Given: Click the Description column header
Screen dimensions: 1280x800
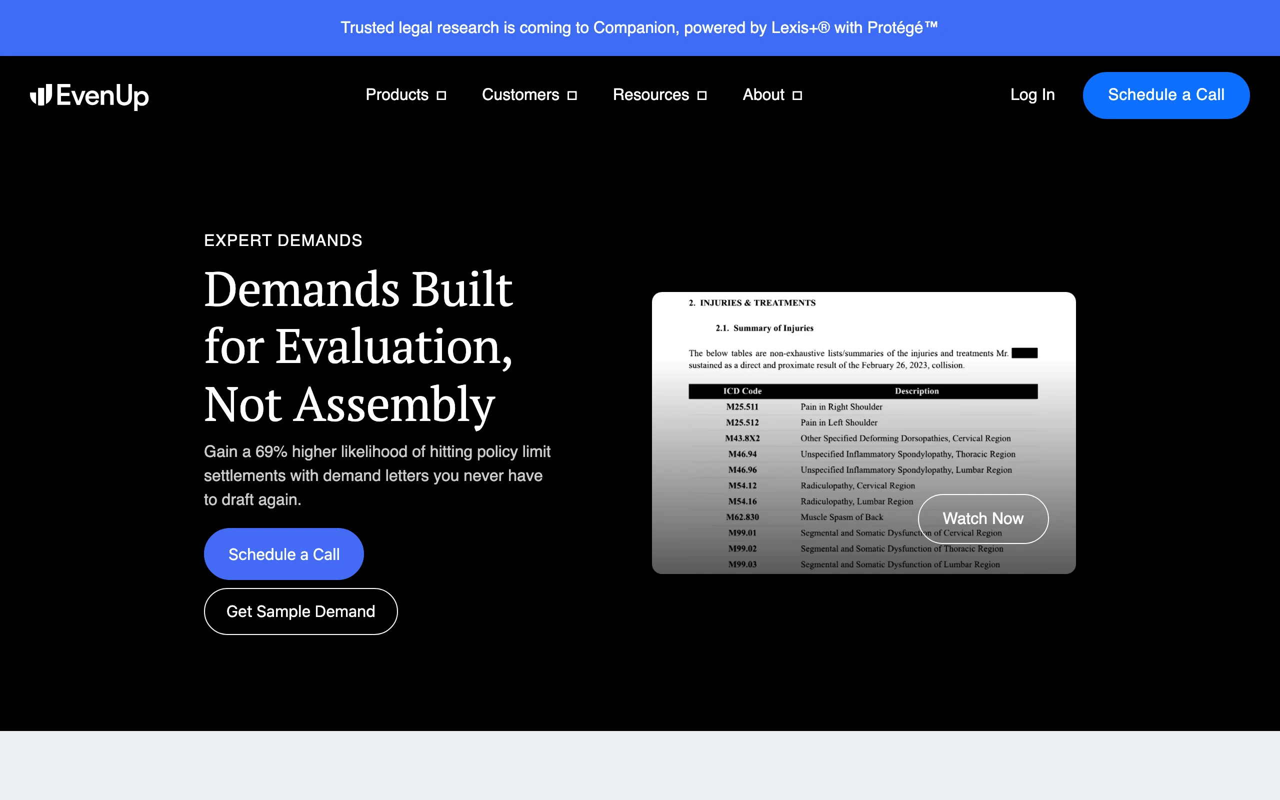Looking at the screenshot, I should (x=916, y=391).
